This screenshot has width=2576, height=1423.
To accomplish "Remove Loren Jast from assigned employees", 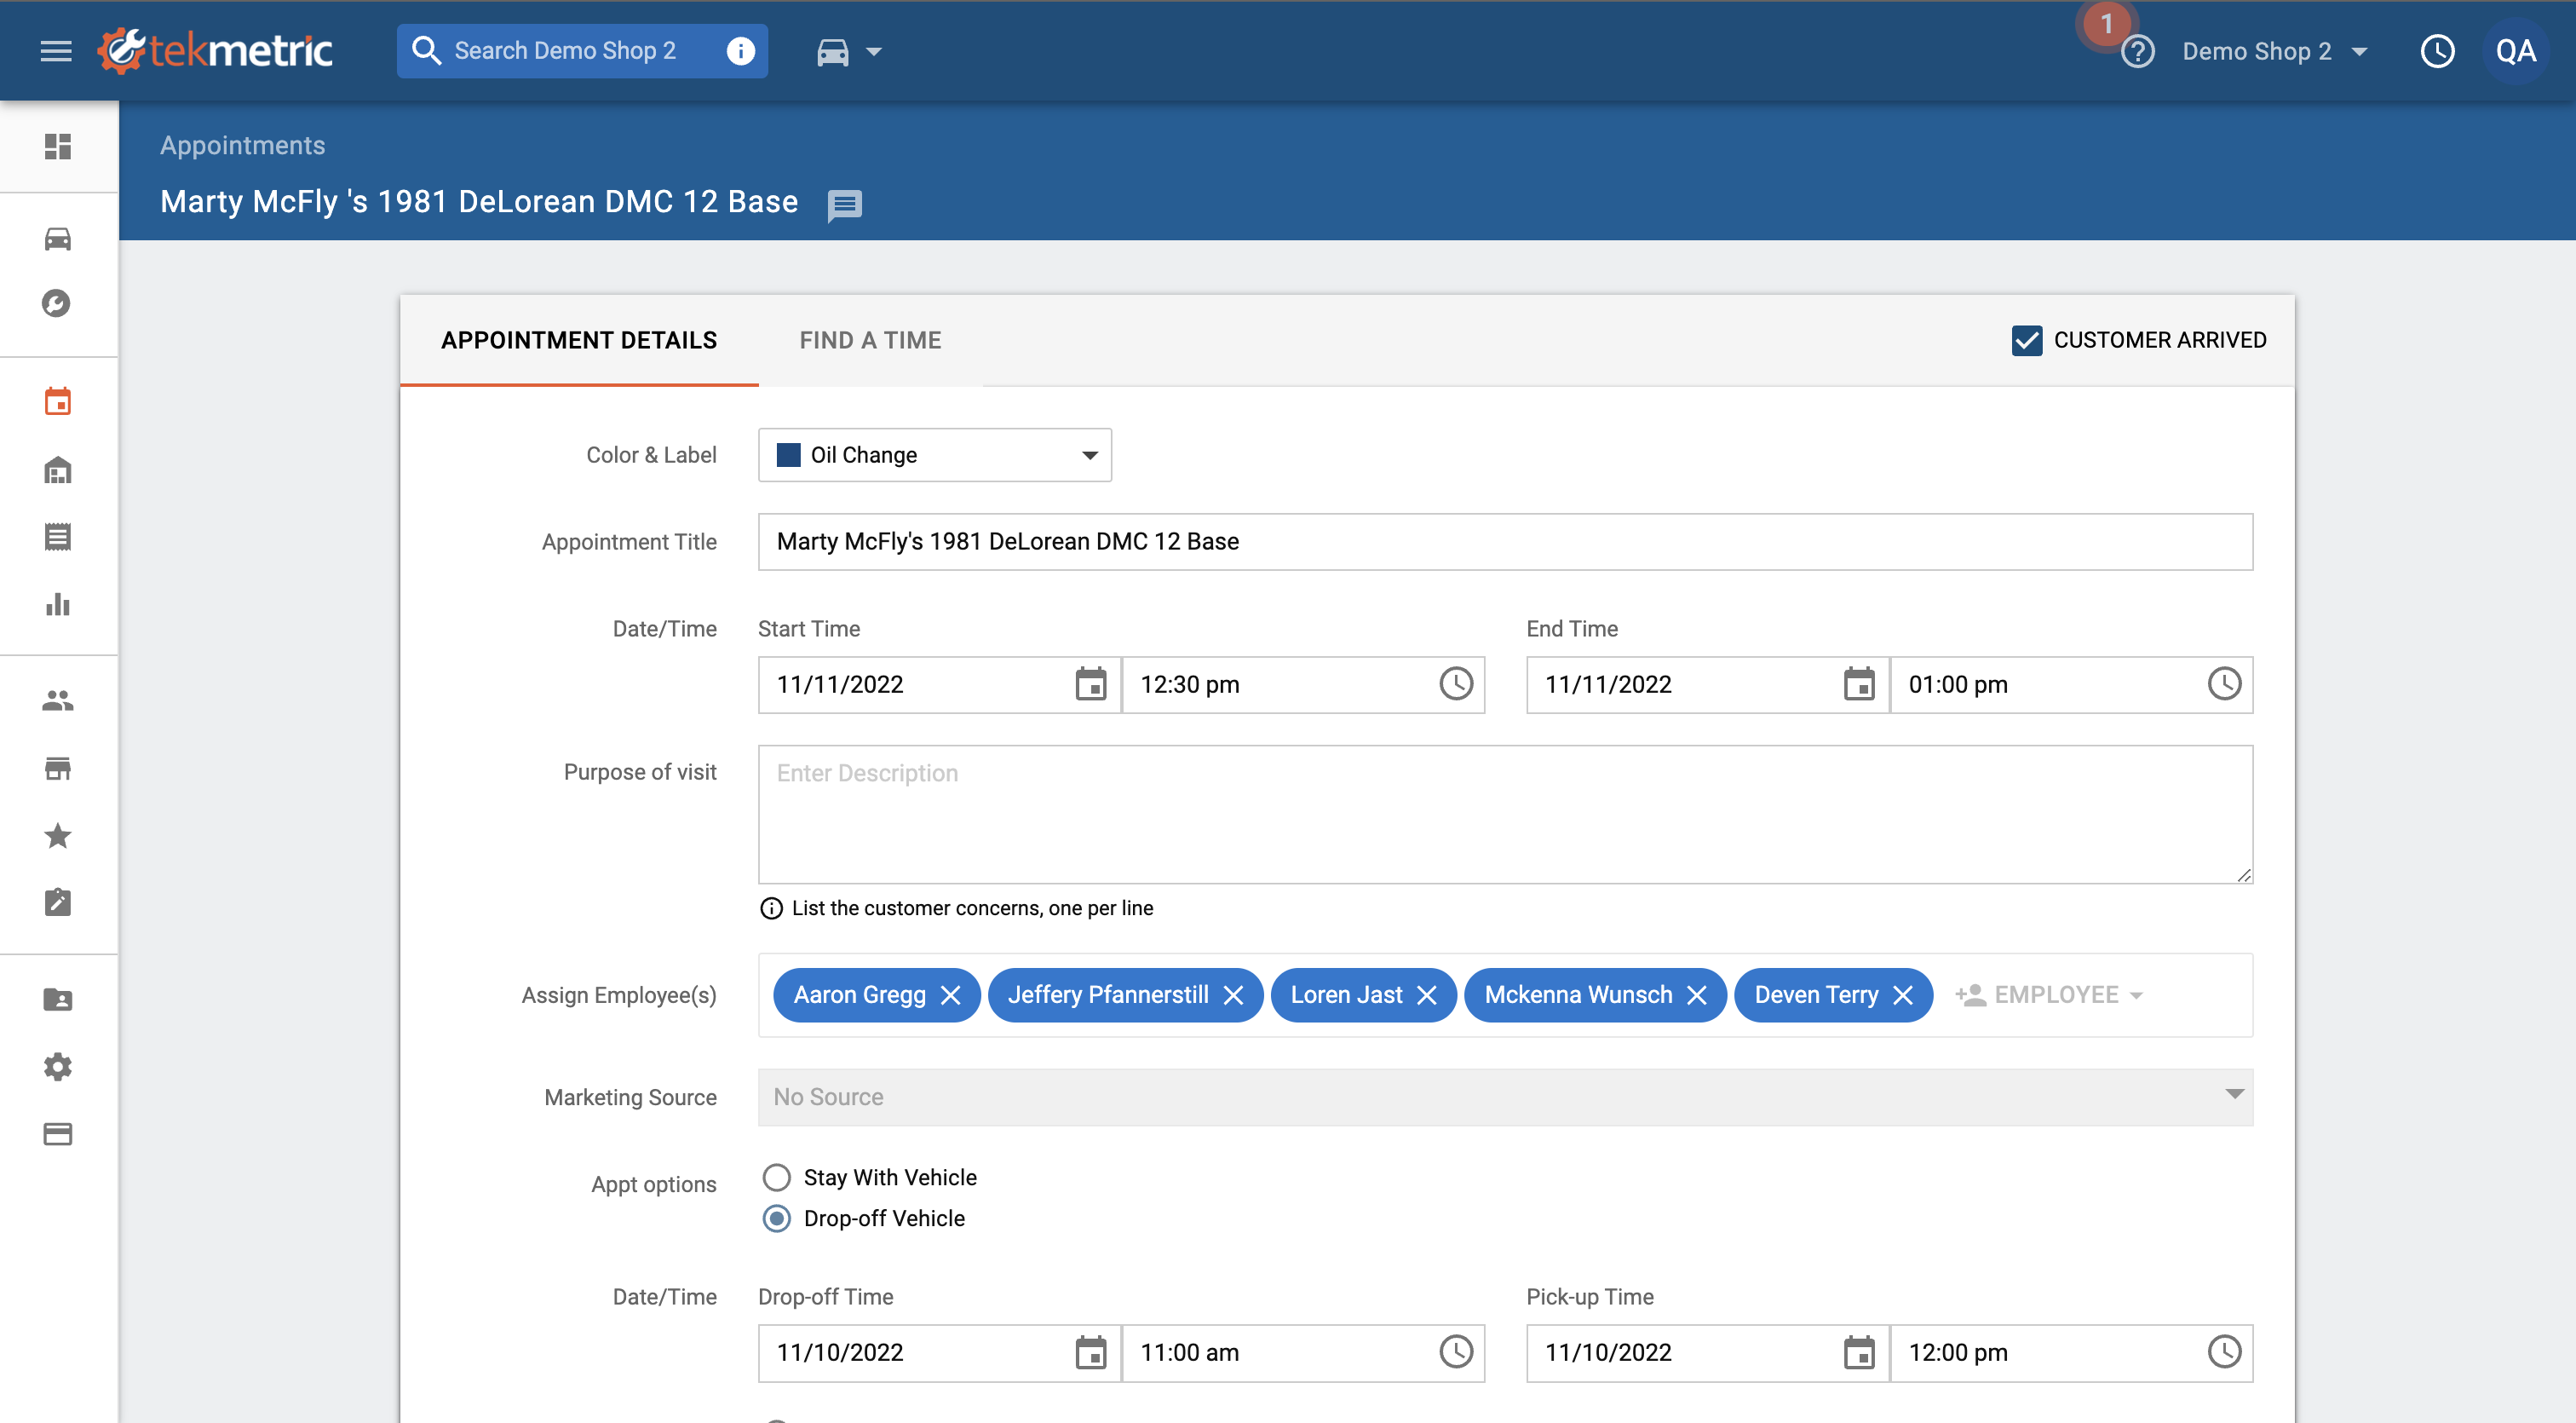I will click(1426, 995).
